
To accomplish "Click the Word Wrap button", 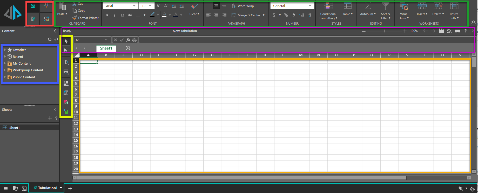I will point(243,6).
